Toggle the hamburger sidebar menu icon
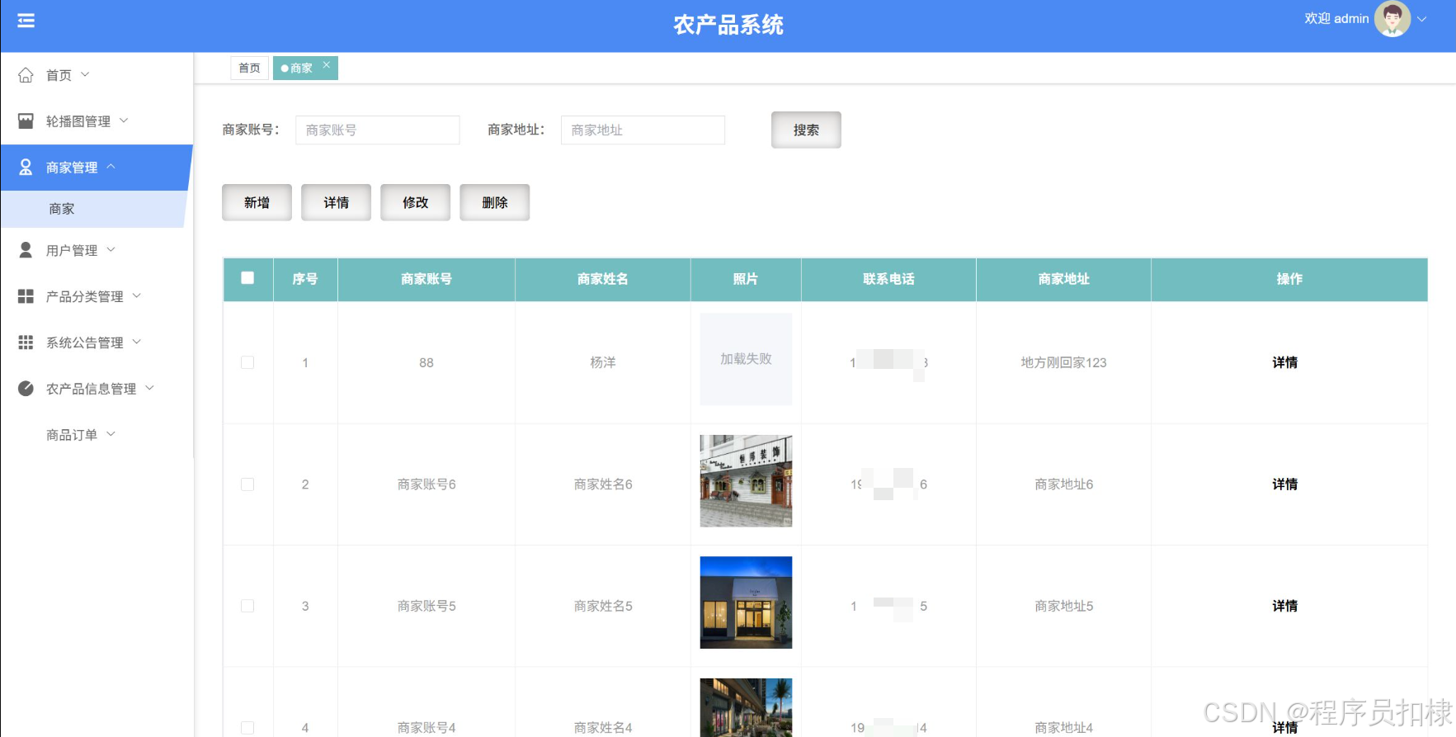 point(26,21)
